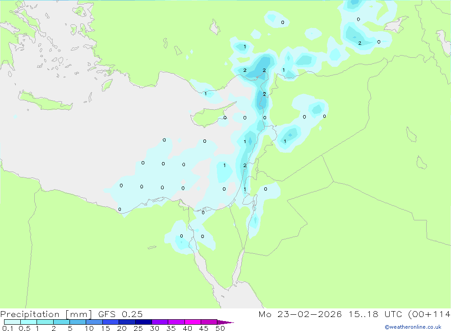The height and width of the screenshot is (331, 451).
Task: Click the royal-blue 15 mm legend swatch
Action: 110,322
